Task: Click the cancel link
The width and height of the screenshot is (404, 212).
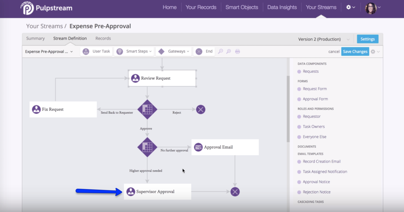Action: (334, 52)
